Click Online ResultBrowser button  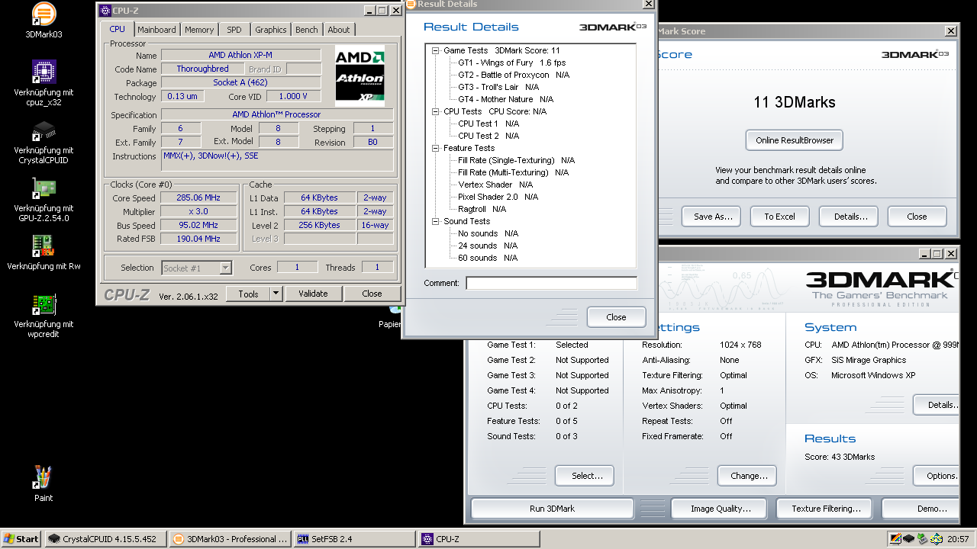tap(794, 140)
